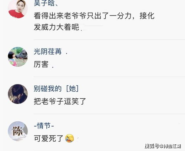Select the comment about 老爷爷只出了一分力

(x=94, y=22)
